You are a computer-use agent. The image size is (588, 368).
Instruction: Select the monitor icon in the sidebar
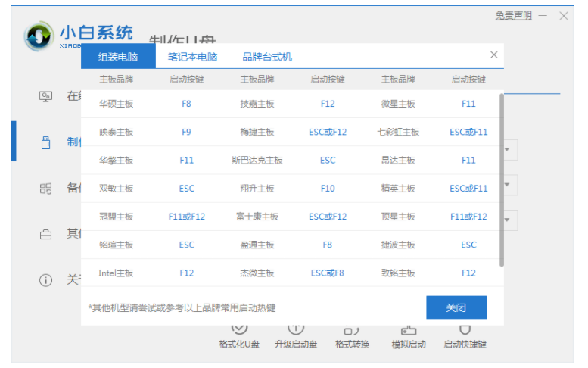coord(46,96)
